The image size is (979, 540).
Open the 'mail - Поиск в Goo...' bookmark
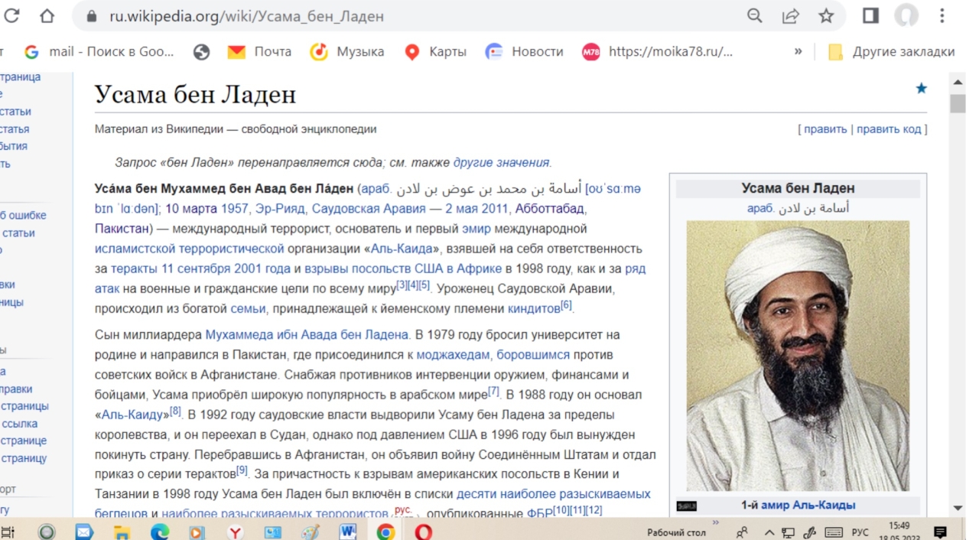click(99, 51)
